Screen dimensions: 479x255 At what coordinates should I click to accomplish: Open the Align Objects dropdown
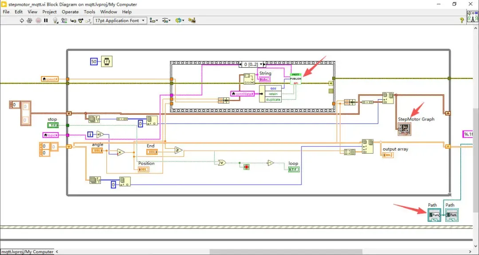point(153,20)
